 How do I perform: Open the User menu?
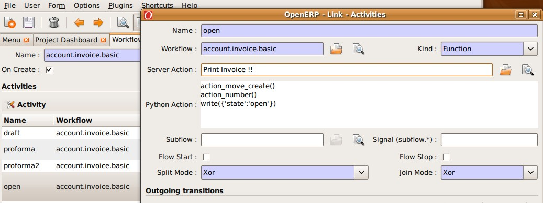pos(32,6)
